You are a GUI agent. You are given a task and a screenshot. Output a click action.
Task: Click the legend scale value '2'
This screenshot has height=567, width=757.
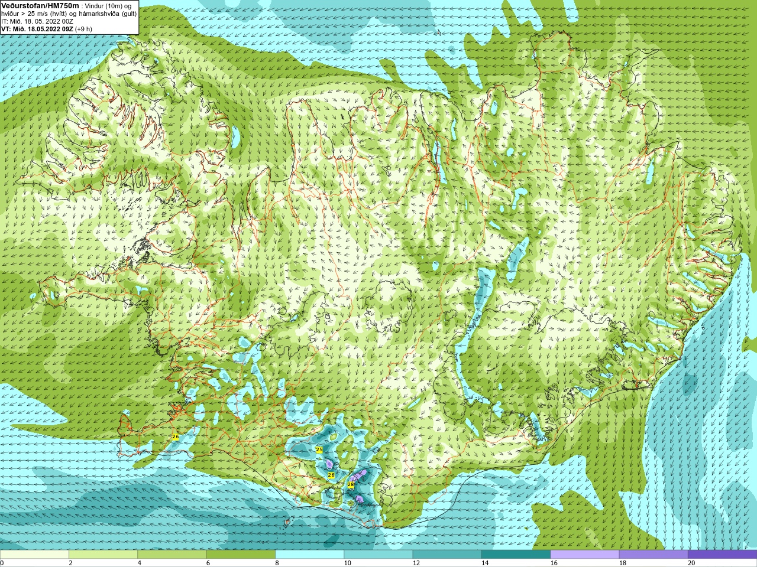pyautogui.click(x=70, y=563)
